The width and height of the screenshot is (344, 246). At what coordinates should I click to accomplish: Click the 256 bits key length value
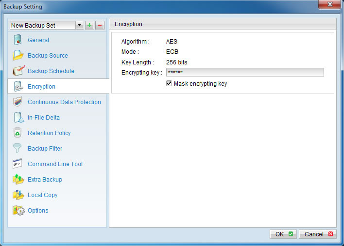[176, 62]
